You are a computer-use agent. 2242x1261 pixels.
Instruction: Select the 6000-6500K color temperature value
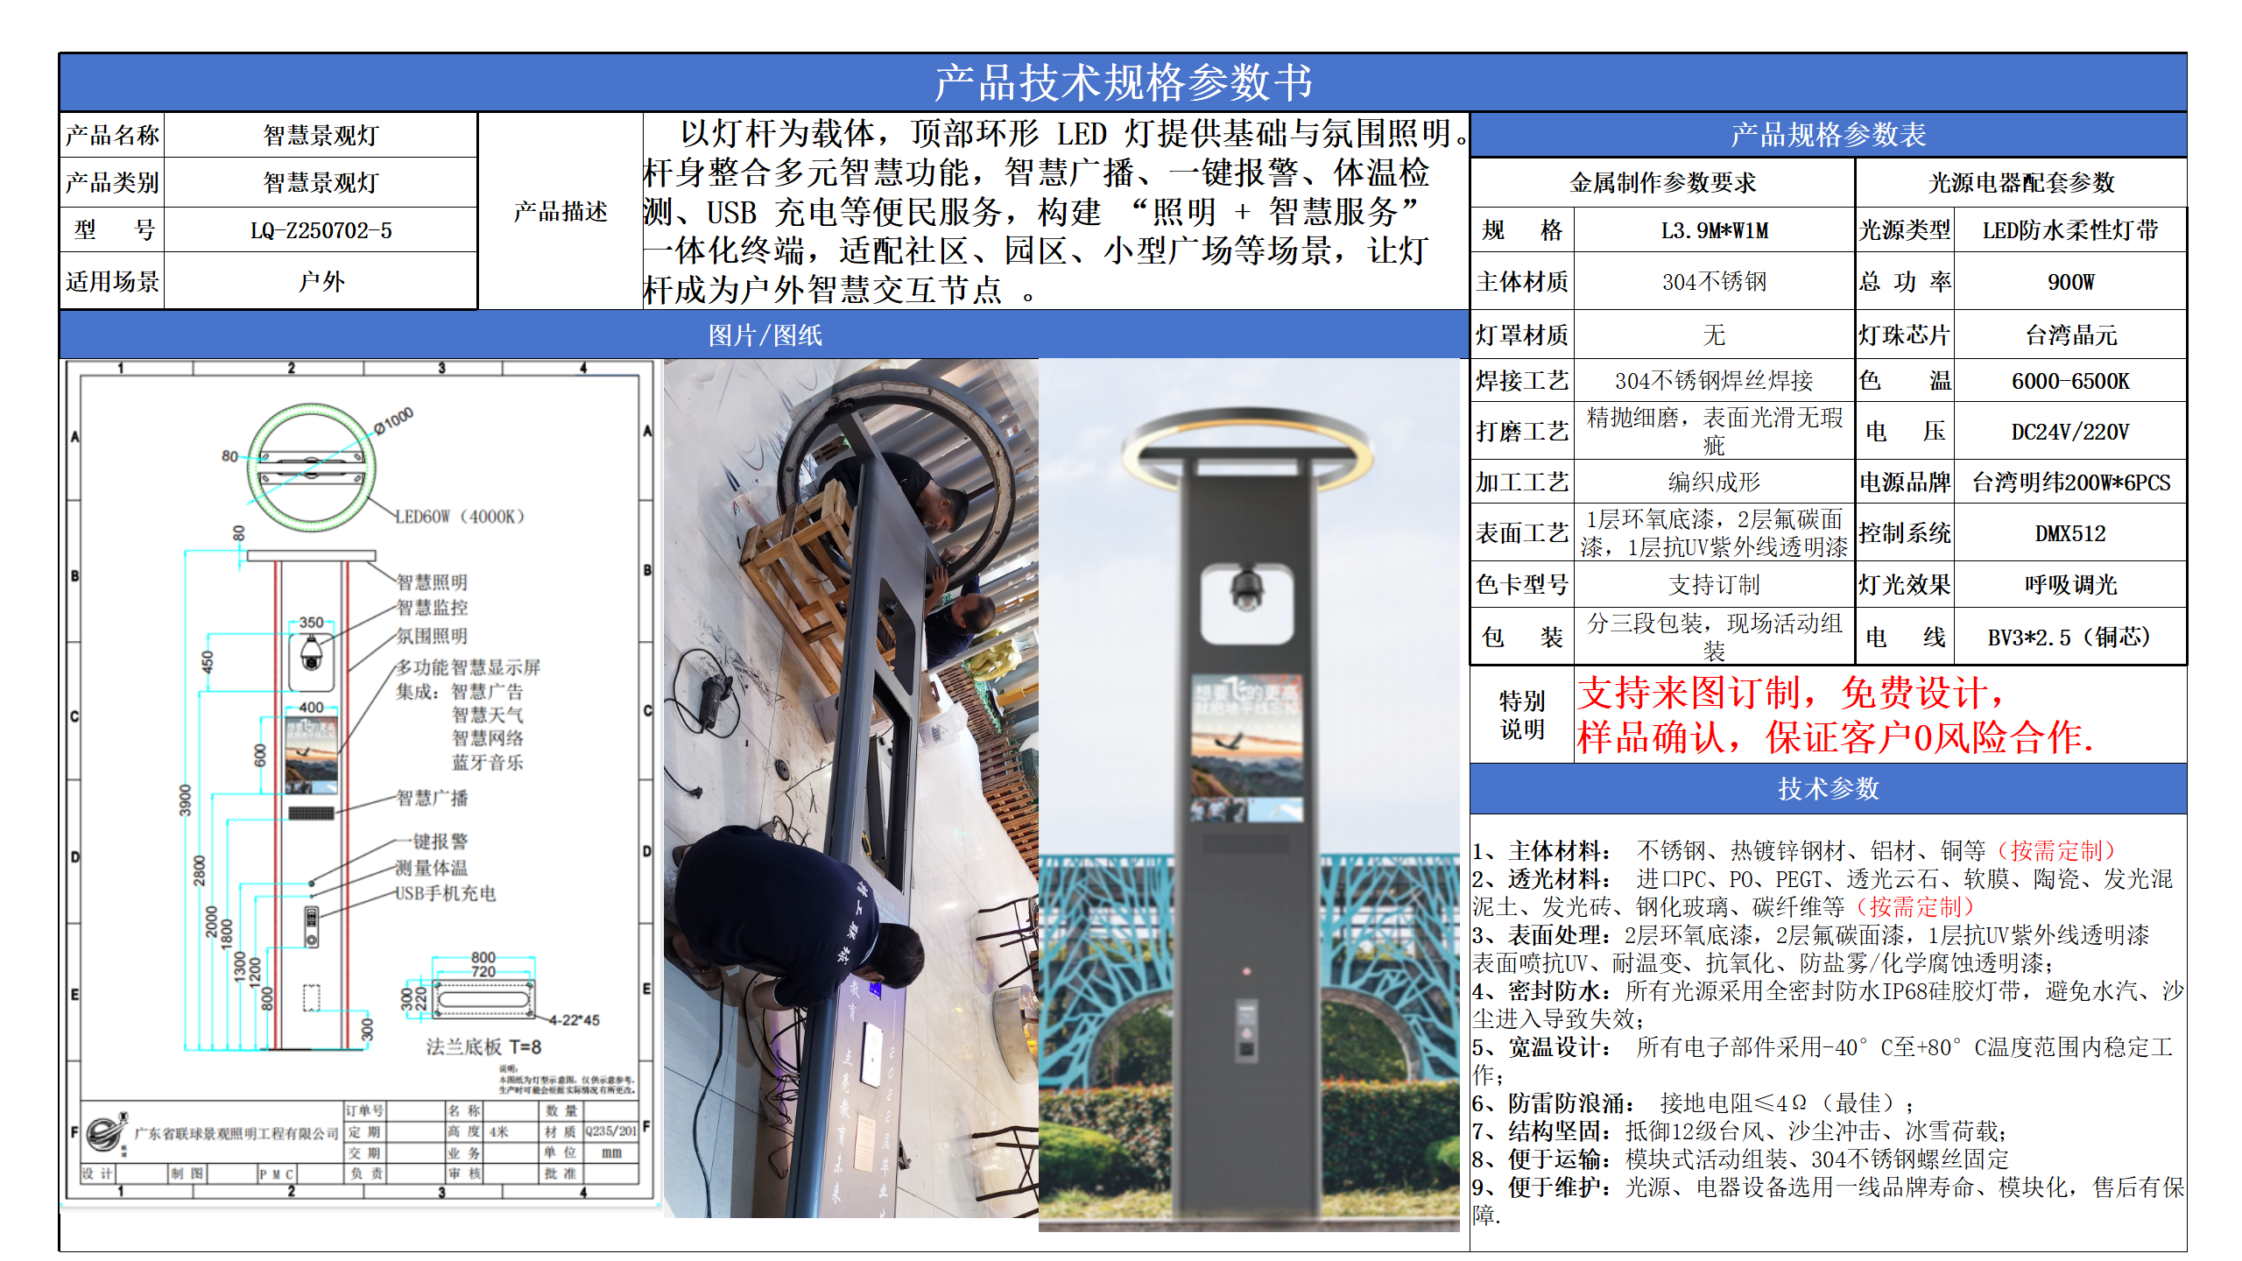tap(2070, 382)
